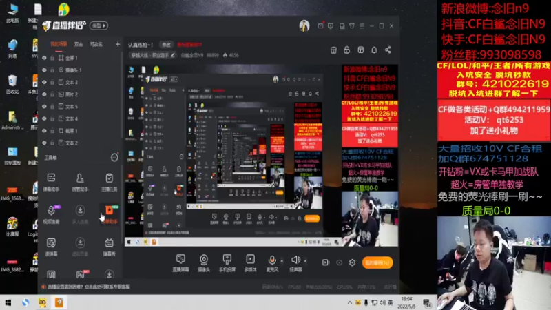The width and height of the screenshot is (551, 310).
Task: Hide the 摄像头 1 source layer
Action: [44, 70]
